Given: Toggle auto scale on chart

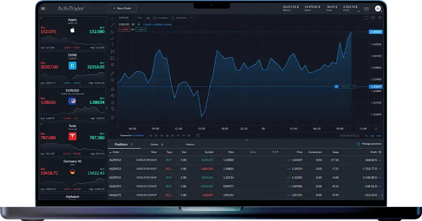Looking at the screenshot, I should point(379,136).
